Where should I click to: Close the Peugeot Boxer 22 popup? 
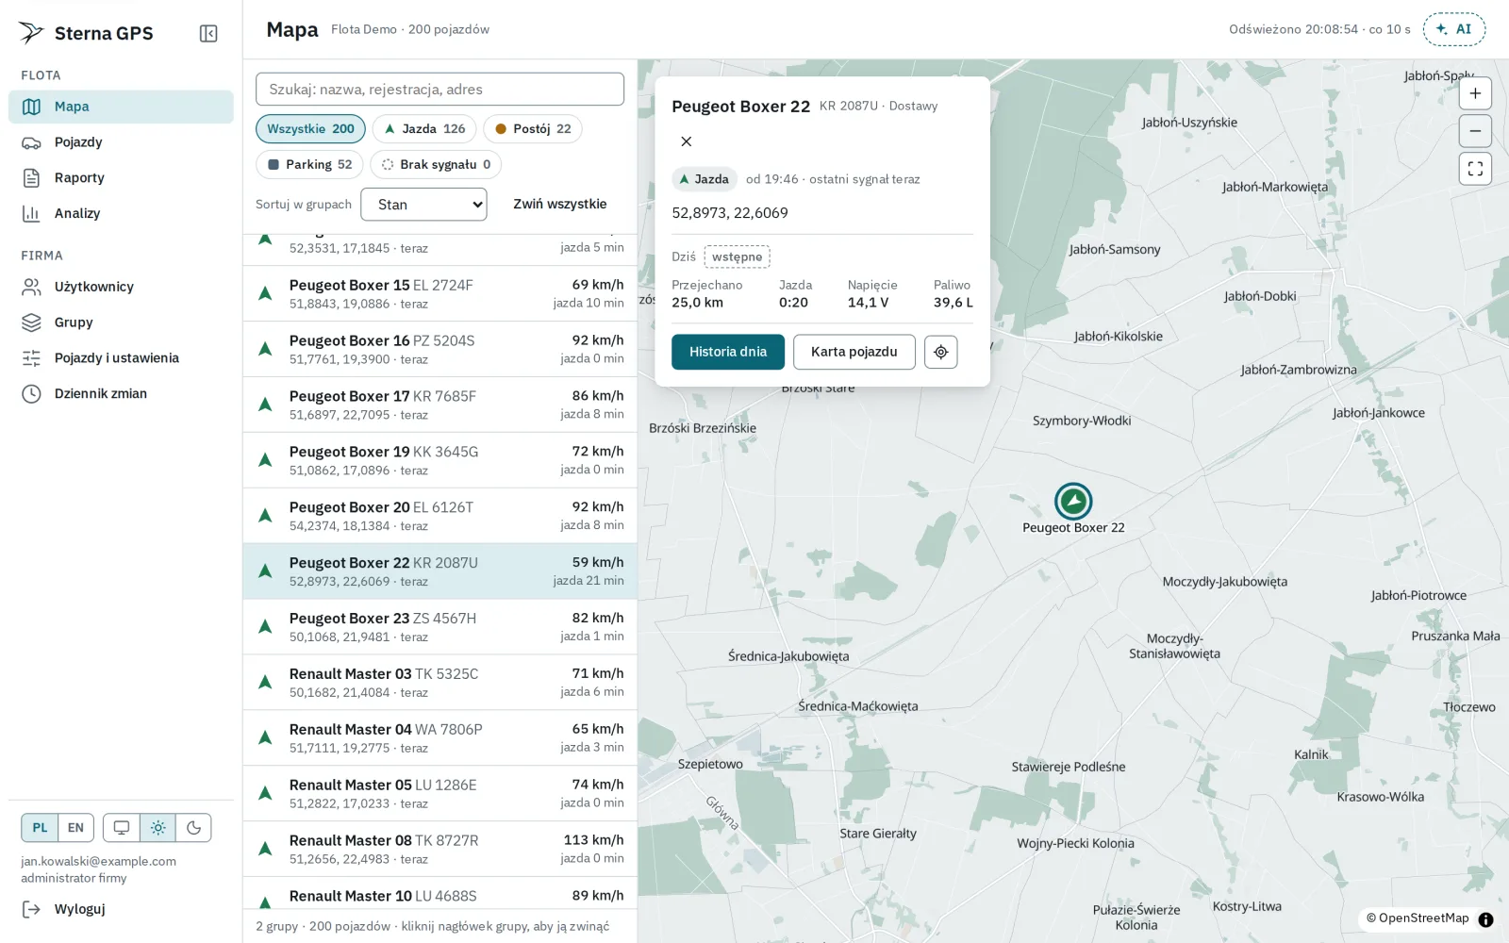pyautogui.click(x=687, y=141)
